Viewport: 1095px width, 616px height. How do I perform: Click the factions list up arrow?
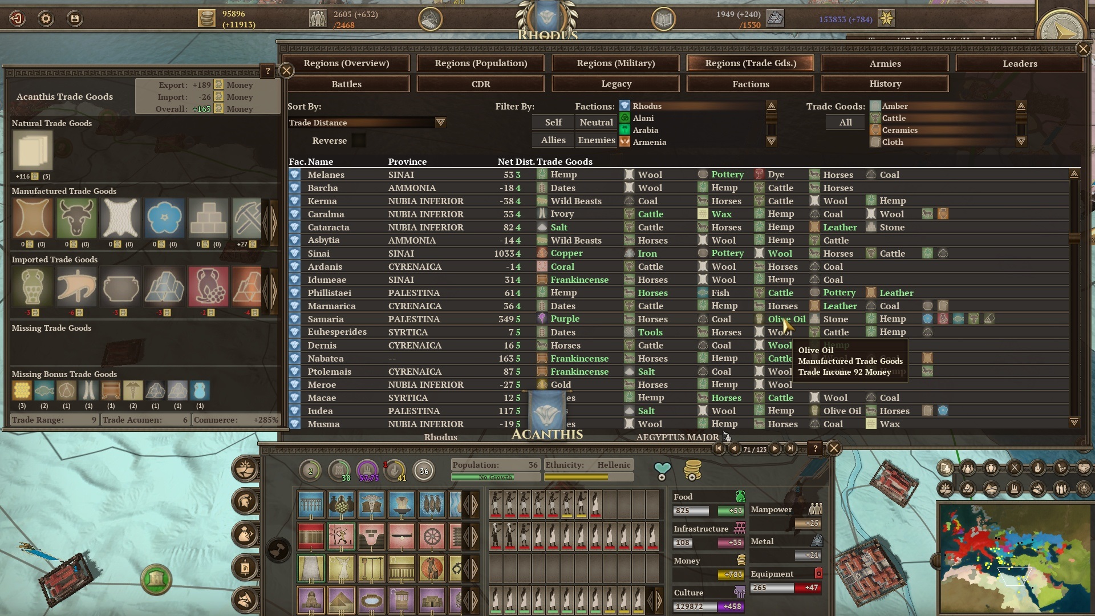click(x=771, y=106)
